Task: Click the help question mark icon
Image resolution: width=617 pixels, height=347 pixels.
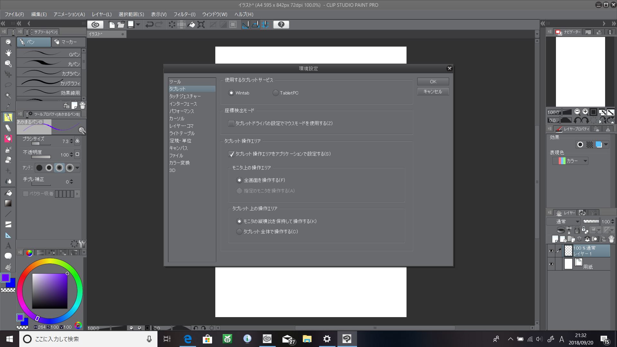Action: [x=281, y=25]
